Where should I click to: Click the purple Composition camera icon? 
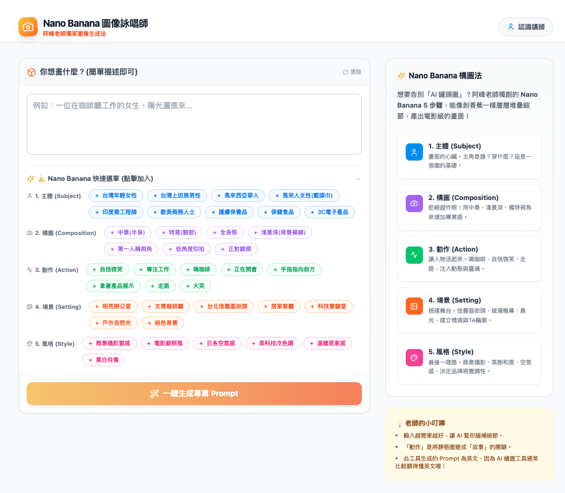[x=414, y=203]
